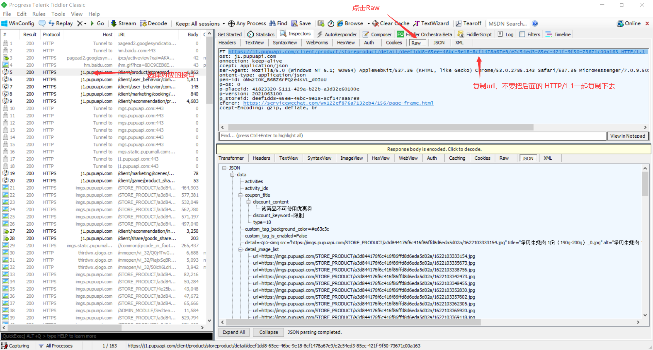Open the Tools menu
Screen dimensions: 653x350
(58, 14)
